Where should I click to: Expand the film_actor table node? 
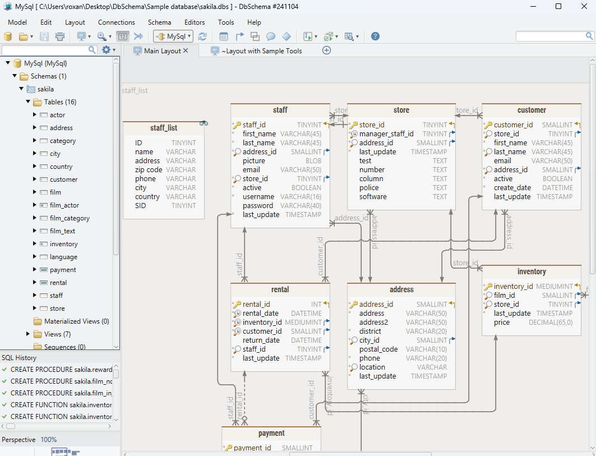pos(35,205)
